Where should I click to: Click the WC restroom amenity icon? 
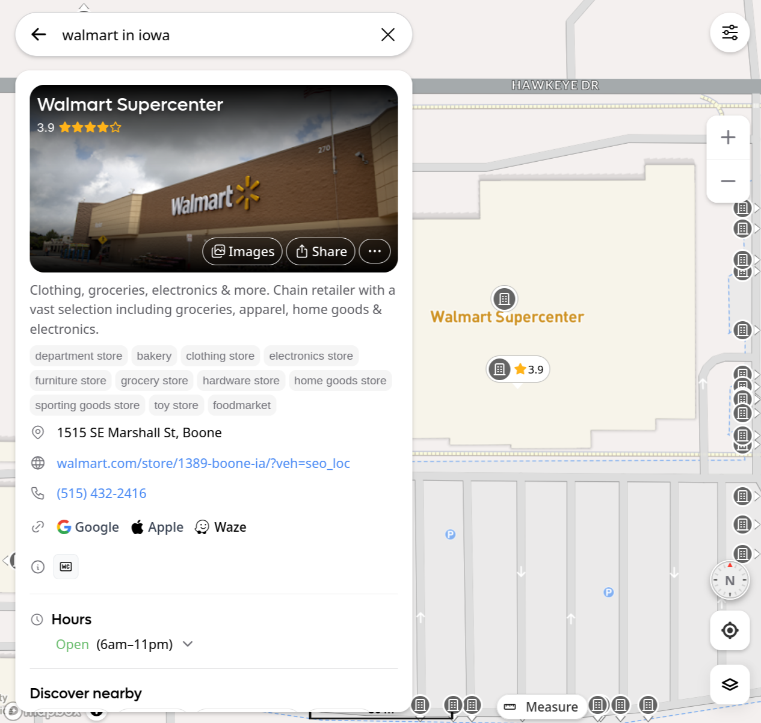66,566
